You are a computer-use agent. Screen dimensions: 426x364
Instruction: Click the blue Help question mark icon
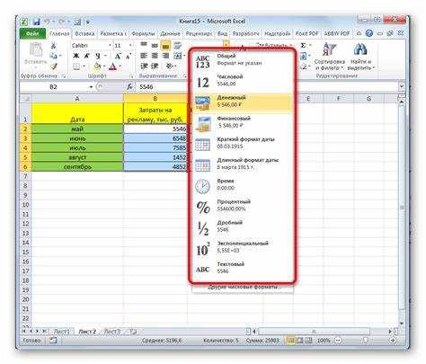click(369, 33)
